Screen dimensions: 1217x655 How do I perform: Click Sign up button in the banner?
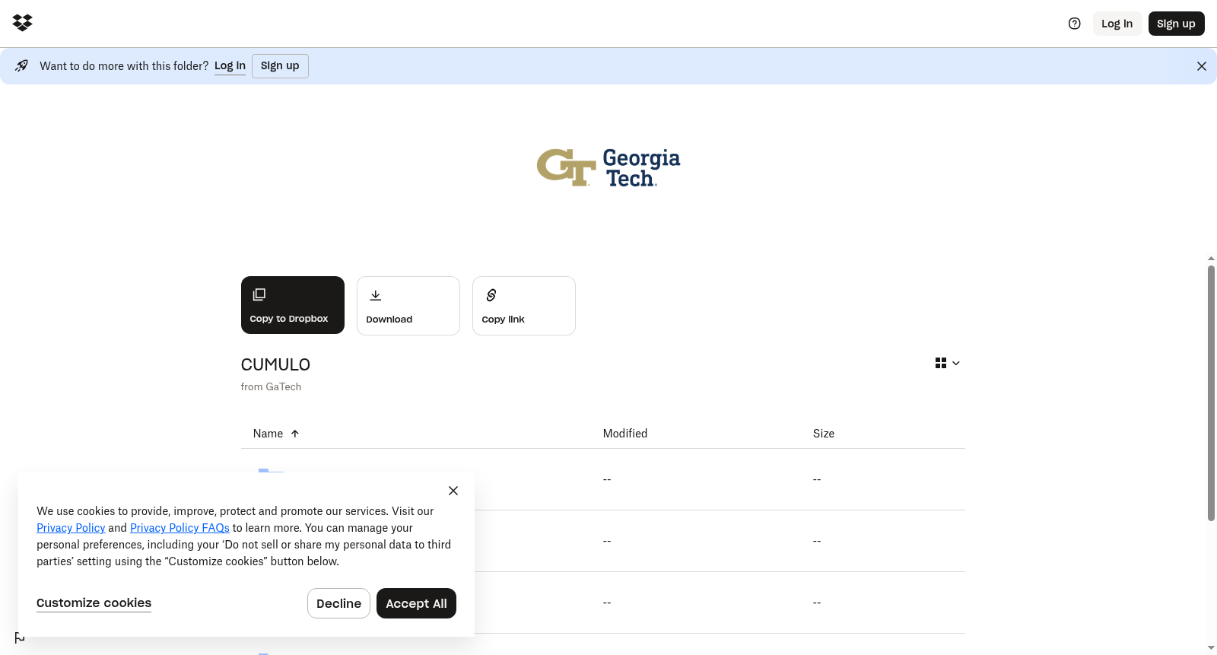pyautogui.click(x=280, y=66)
